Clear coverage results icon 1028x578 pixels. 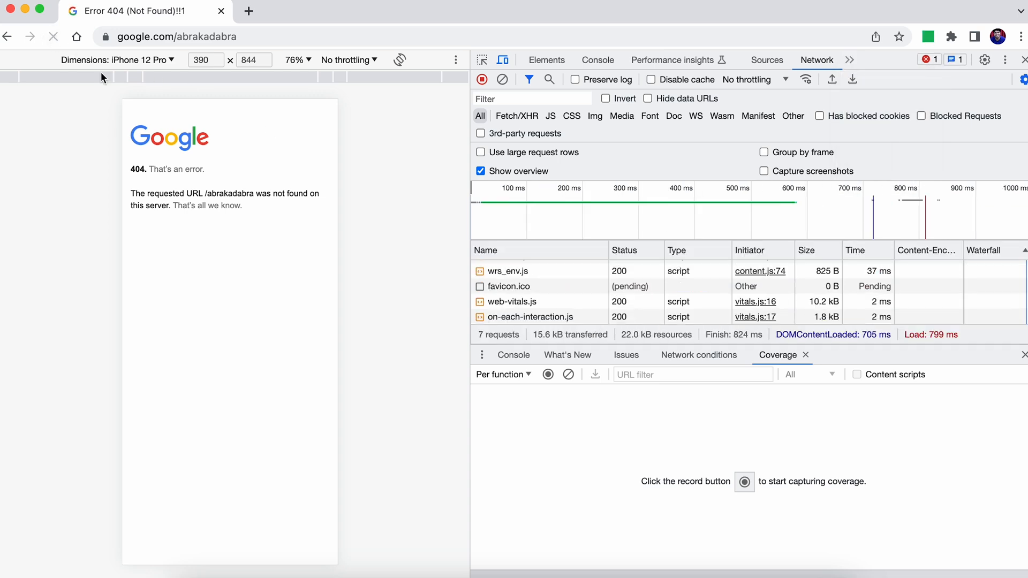[569, 375]
